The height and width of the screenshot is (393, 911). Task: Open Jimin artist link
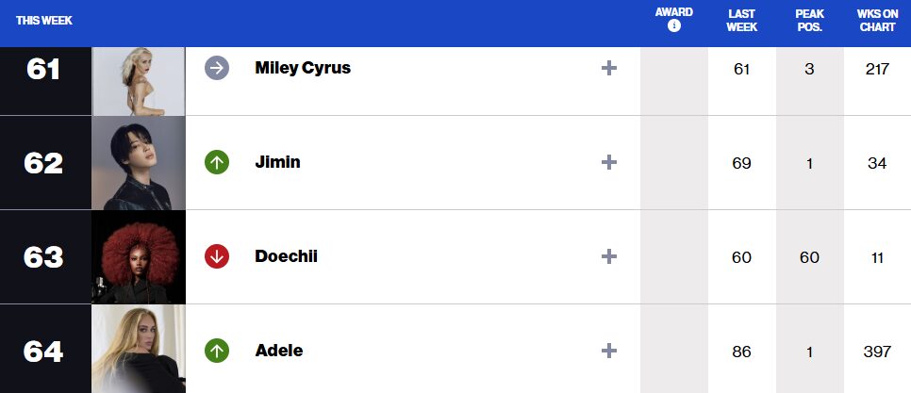pos(277,162)
